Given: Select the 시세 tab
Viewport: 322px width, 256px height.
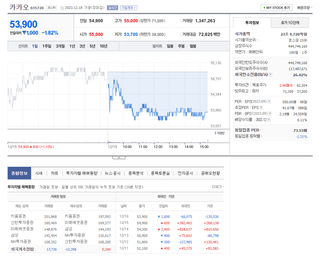Looking at the screenshot, I should pos(39,173).
